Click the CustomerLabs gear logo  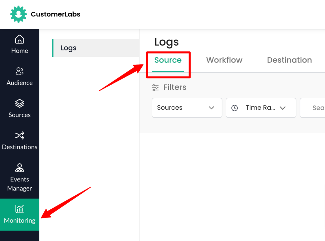tap(18, 14)
